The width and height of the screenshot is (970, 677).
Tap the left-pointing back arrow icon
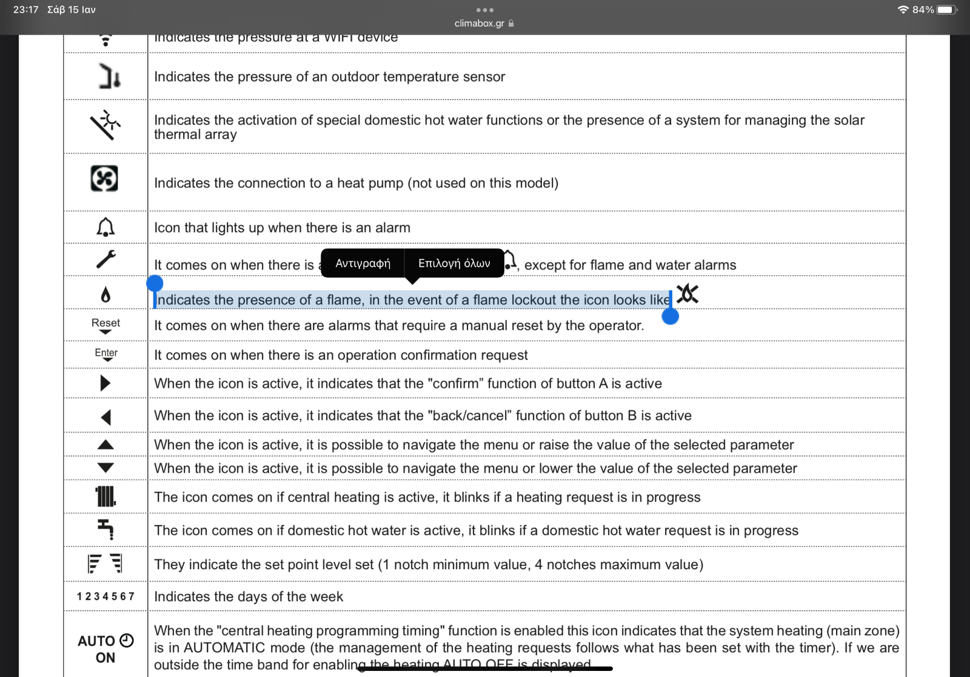(106, 417)
